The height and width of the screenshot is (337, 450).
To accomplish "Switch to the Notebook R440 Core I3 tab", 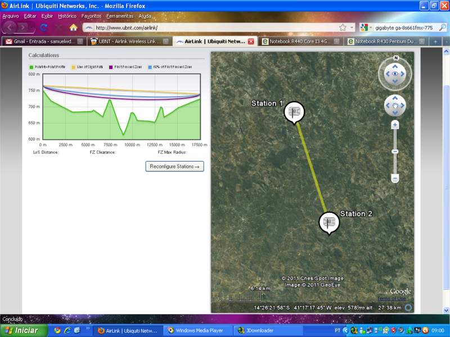I will (x=300, y=41).
